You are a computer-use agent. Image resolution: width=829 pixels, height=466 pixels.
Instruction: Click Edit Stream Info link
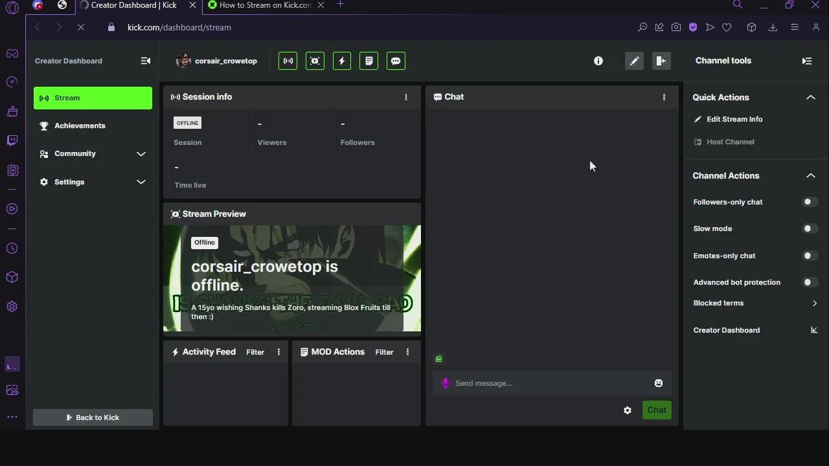click(x=734, y=119)
